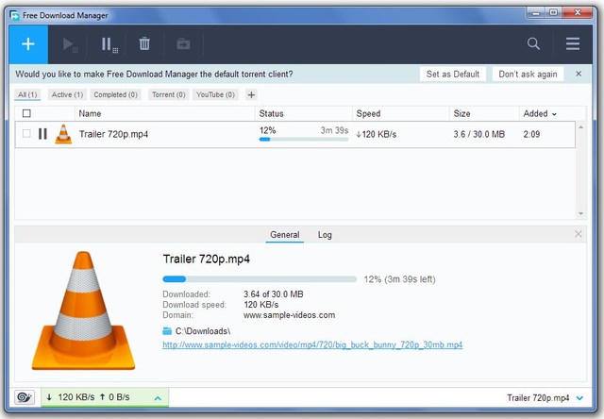Pause all downloads using the toolbar pause icon
The width and height of the screenshot is (604, 419).
109,44
